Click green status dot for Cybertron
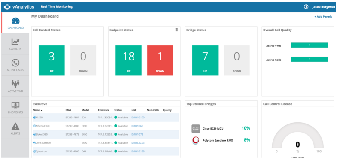 115,151
